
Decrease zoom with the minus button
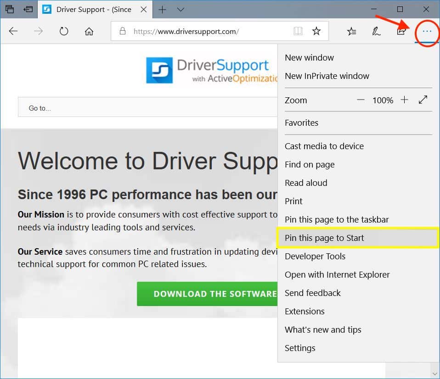point(361,100)
